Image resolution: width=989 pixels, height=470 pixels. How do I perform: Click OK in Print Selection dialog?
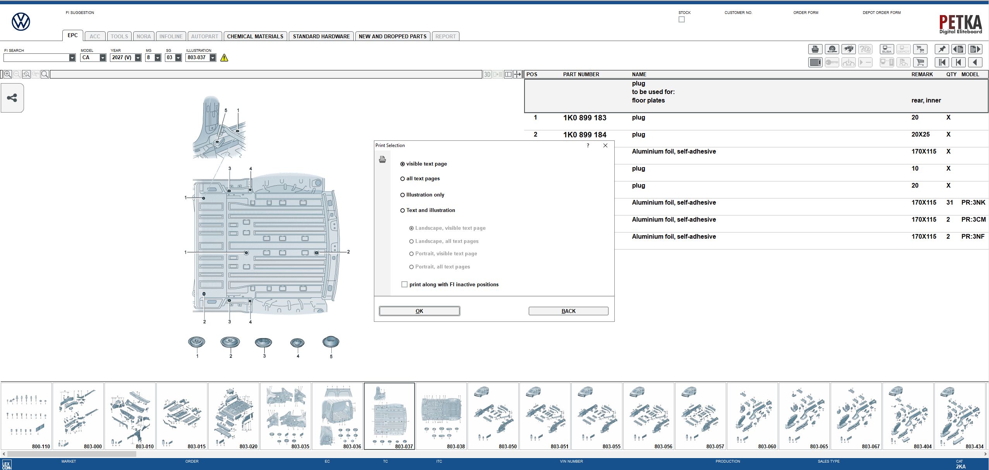[x=419, y=311]
